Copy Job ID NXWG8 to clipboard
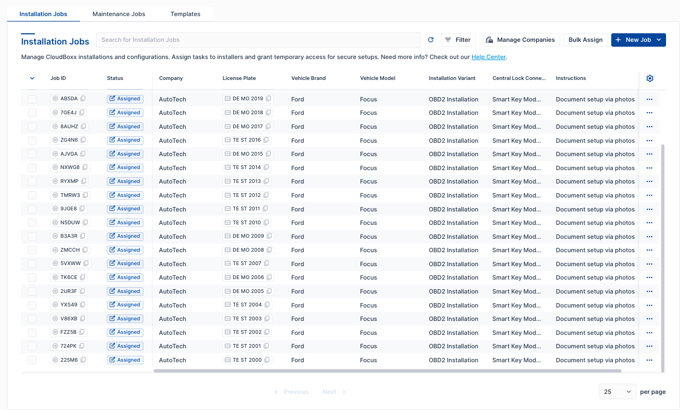 pyautogui.click(x=85, y=167)
